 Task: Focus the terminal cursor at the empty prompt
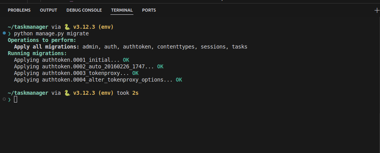[16, 99]
